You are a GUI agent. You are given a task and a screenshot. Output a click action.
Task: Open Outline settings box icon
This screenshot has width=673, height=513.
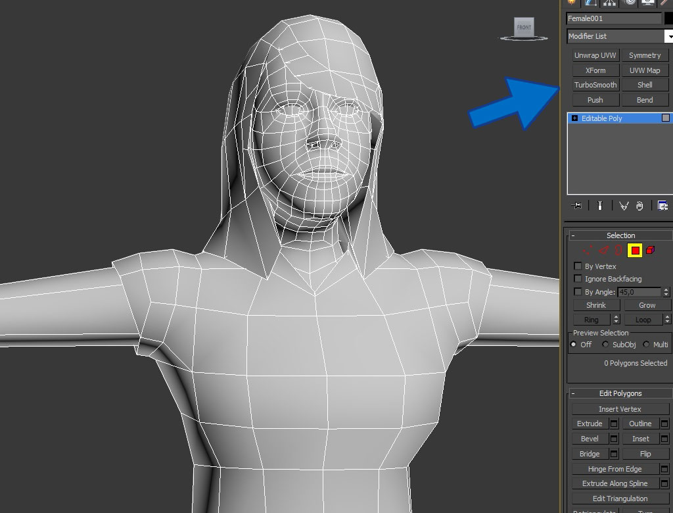pyautogui.click(x=664, y=424)
